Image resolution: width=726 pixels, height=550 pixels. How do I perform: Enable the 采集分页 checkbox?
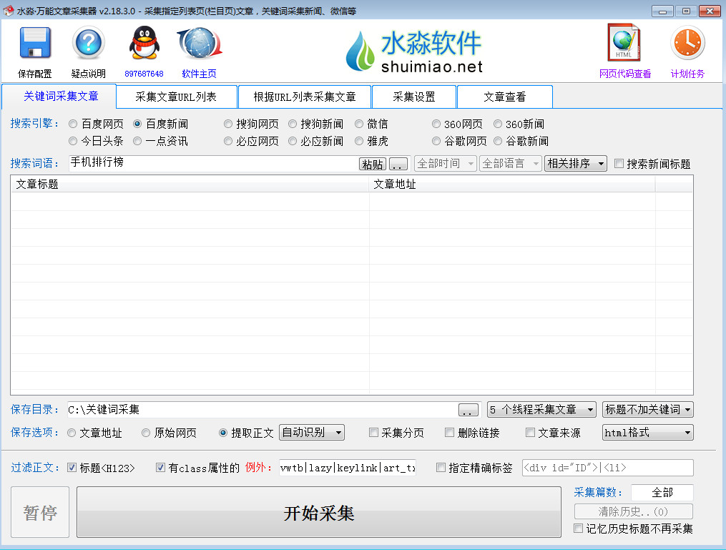tap(373, 433)
